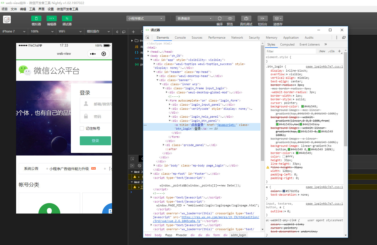Open the 设置 menu
Viewport: 377px width, 245px height.
tap(51, 9)
